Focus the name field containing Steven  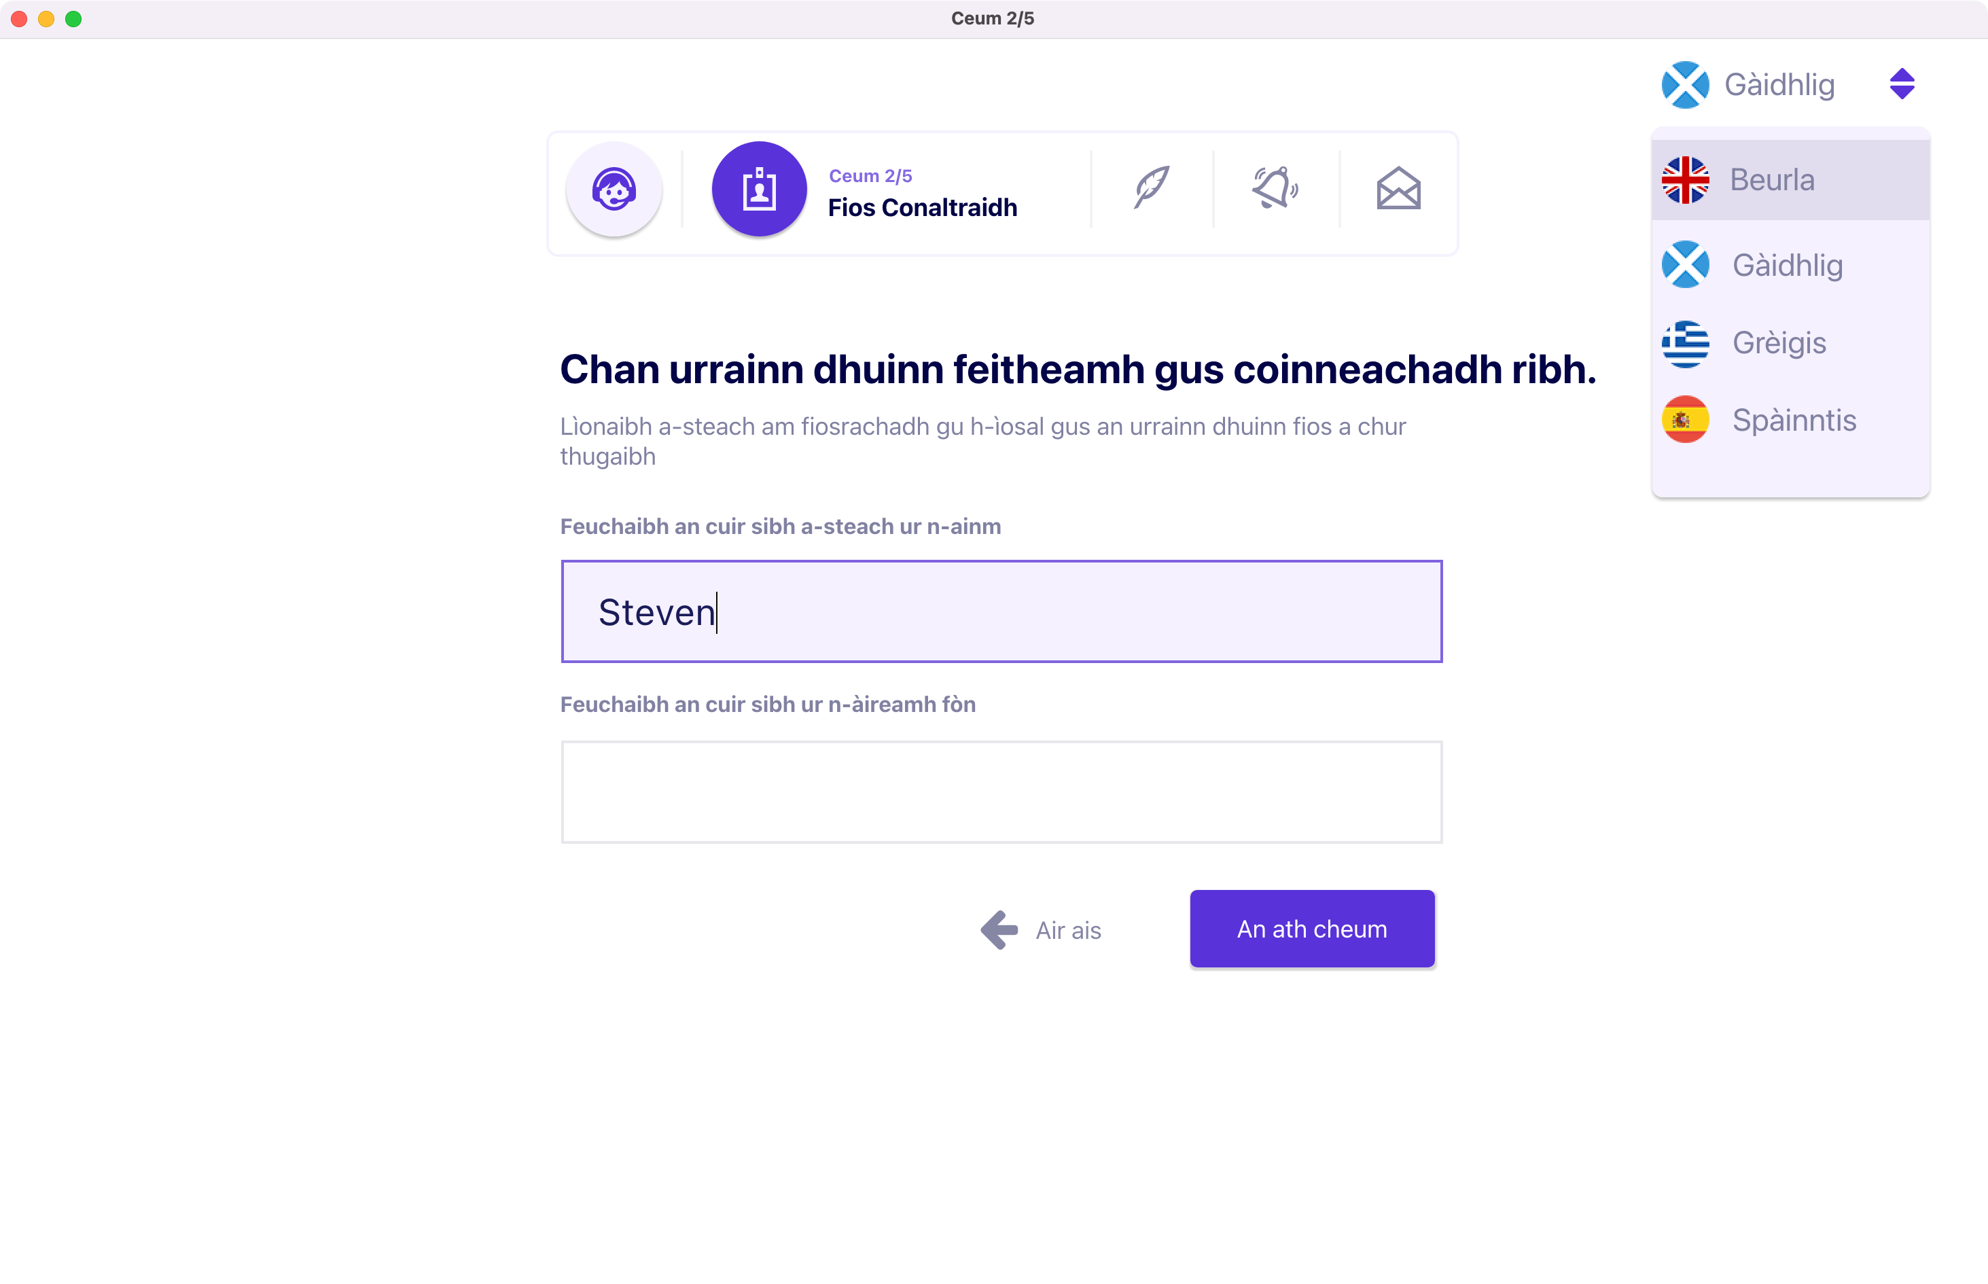point(1001,611)
